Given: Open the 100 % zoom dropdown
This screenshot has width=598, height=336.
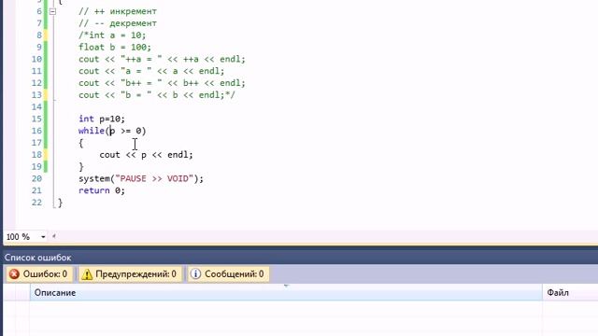Looking at the screenshot, I should [x=43, y=237].
